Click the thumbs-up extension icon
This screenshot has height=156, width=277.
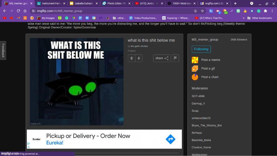tap(245, 11)
